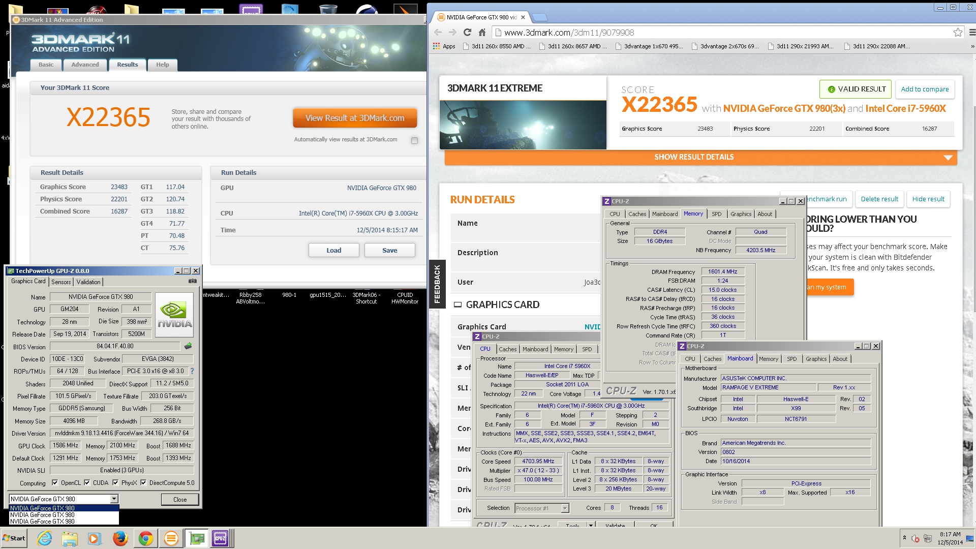Click Hide result button

coord(928,199)
